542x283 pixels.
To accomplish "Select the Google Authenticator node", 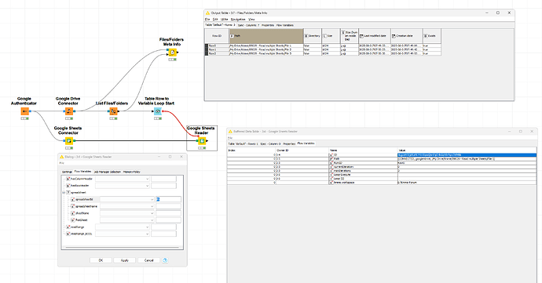I will [x=24, y=111].
